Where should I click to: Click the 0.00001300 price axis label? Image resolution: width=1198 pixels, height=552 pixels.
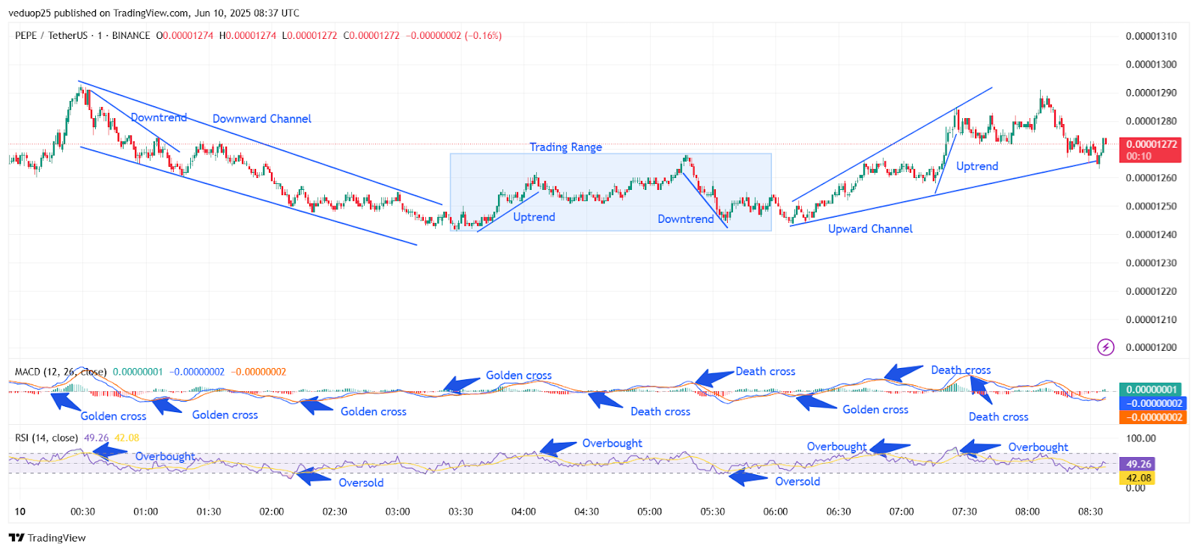coord(1151,64)
